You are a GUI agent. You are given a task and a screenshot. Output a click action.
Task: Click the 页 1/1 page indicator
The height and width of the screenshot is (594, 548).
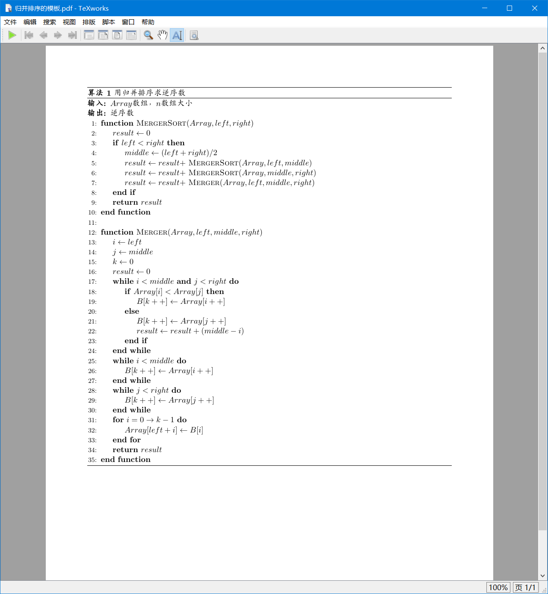click(x=525, y=588)
